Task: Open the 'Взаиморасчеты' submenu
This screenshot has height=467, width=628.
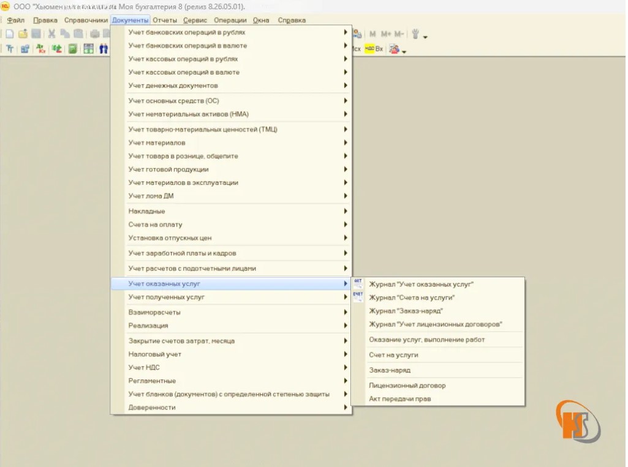Action: click(x=231, y=312)
